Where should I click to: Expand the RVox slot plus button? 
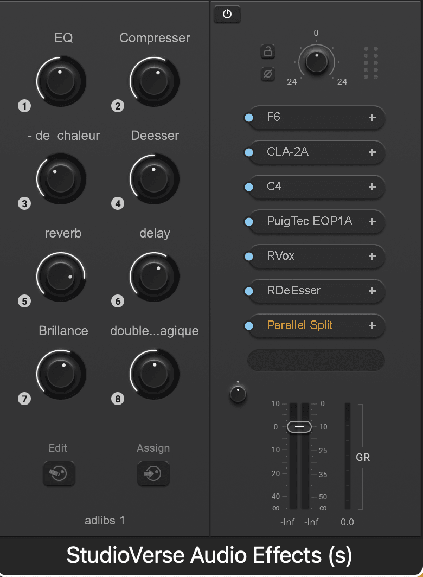click(x=372, y=256)
